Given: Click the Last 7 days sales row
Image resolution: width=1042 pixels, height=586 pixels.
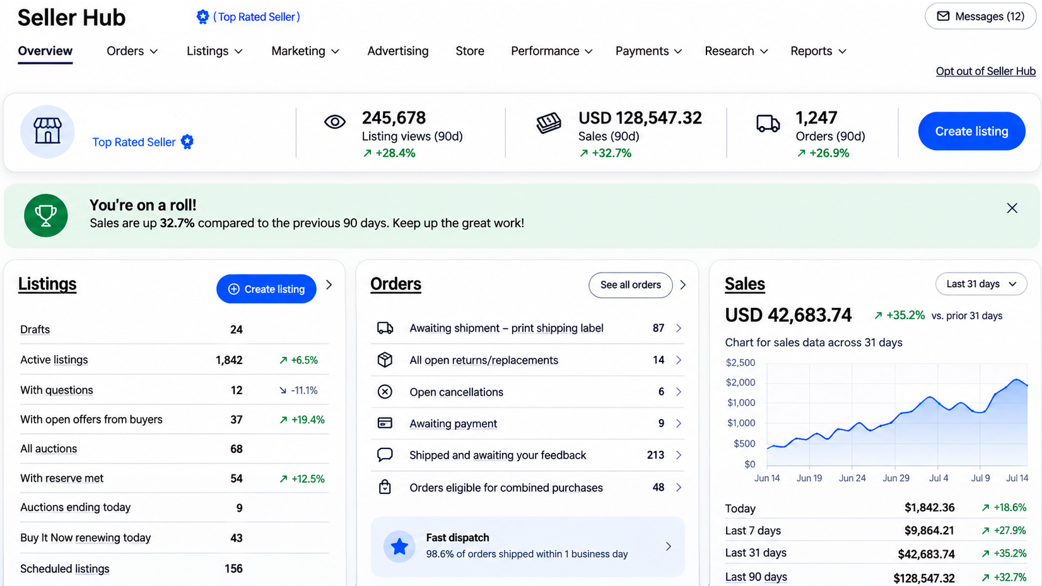Looking at the screenshot, I should coord(875,530).
